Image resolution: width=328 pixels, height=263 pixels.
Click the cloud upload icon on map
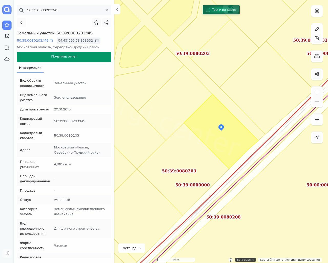(317, 56)
